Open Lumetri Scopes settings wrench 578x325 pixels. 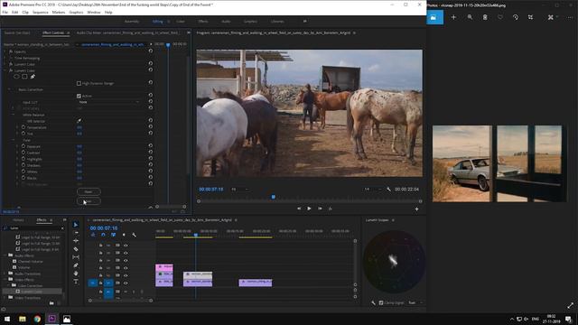[x=373, y=303]
